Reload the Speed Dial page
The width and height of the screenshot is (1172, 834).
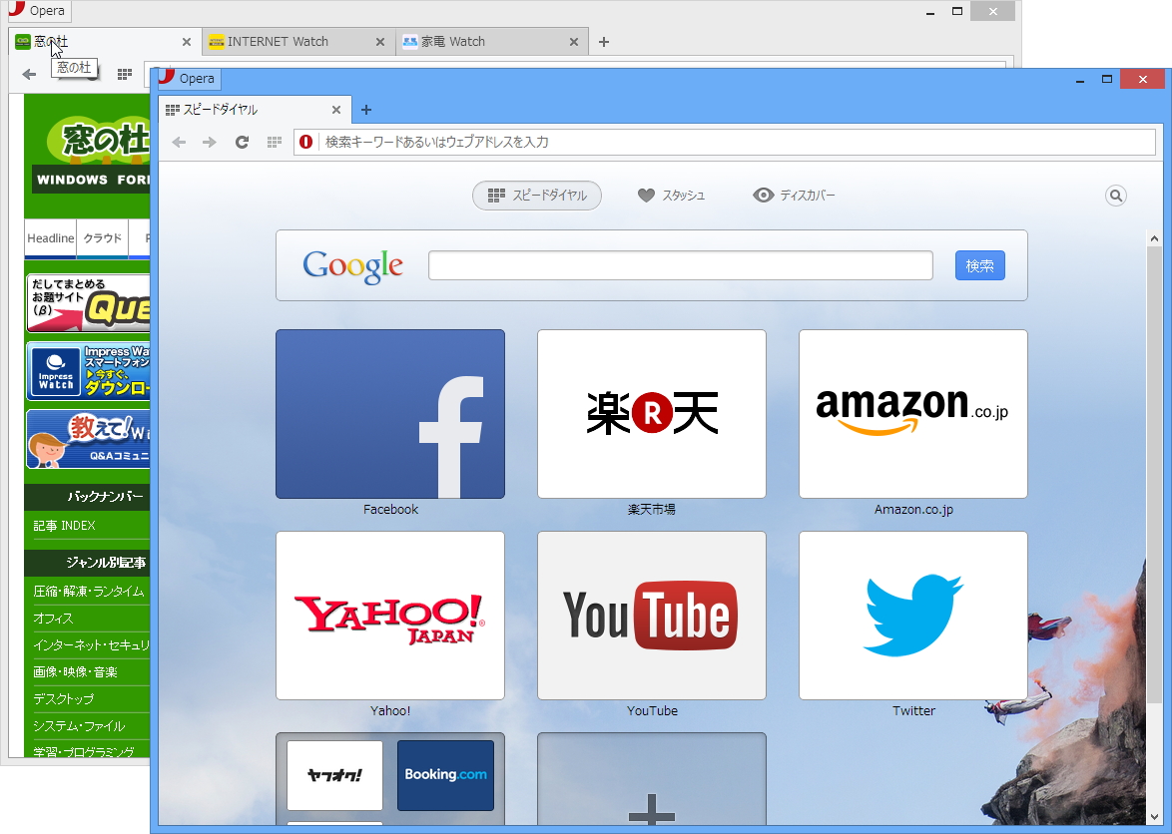242,142
